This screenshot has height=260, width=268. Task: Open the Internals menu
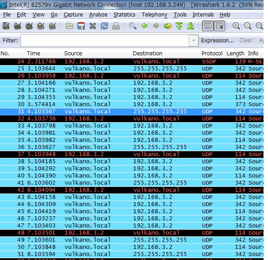point(203,15)
